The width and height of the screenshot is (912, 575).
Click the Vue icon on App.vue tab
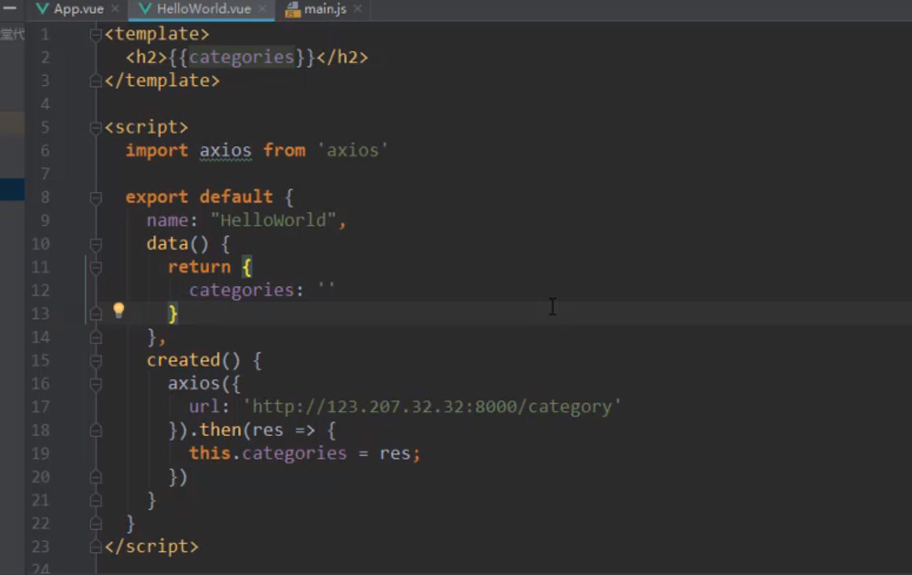pyautogui.click(x=42, y=9)
